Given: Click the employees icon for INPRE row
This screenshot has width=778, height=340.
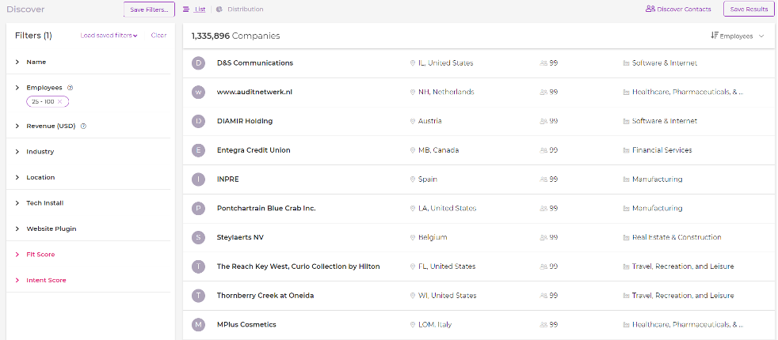Looking at the screenshot, I should click(543, 179).
